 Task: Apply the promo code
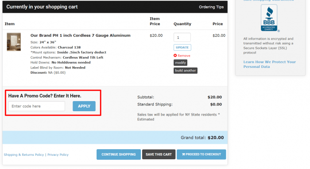point(84,106)
